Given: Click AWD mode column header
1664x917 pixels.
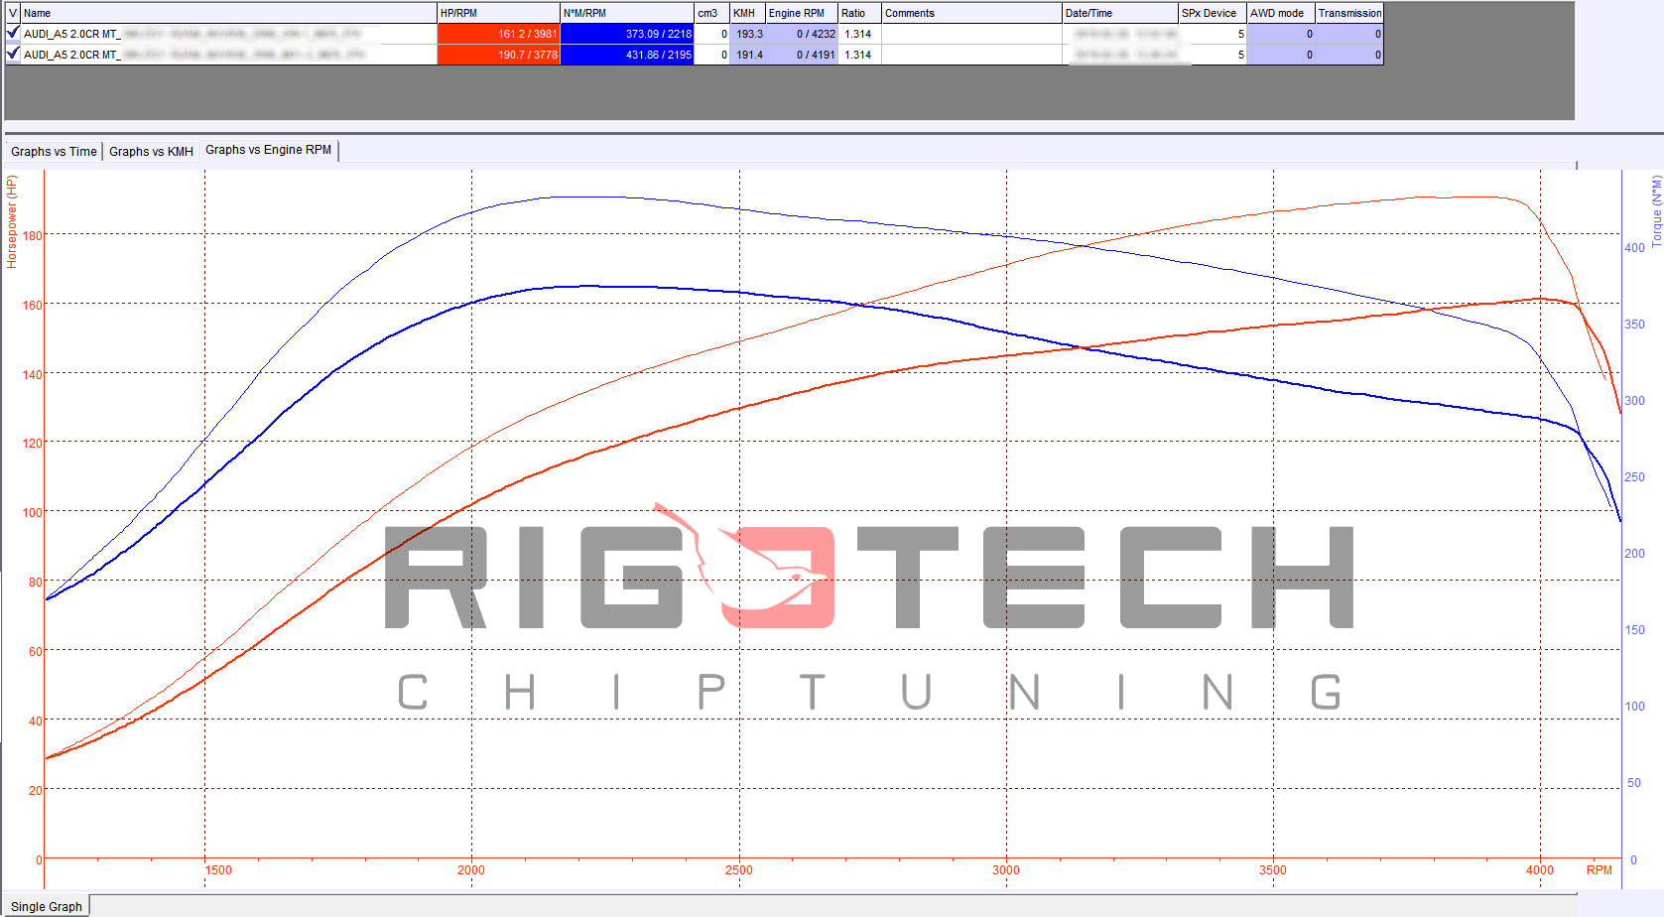Looking at the screenshot, I should pyautogui.click(x=1281, y=13).
